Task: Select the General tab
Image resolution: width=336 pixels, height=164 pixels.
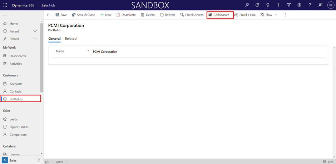Action: point(54,39)
